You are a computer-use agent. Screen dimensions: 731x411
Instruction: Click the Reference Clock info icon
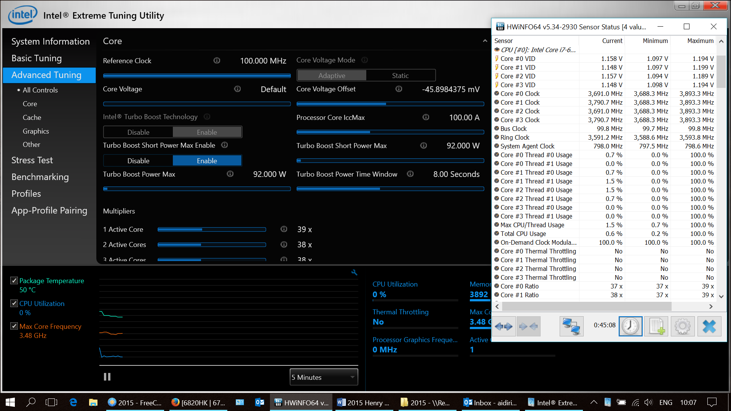tap(217, 61)
